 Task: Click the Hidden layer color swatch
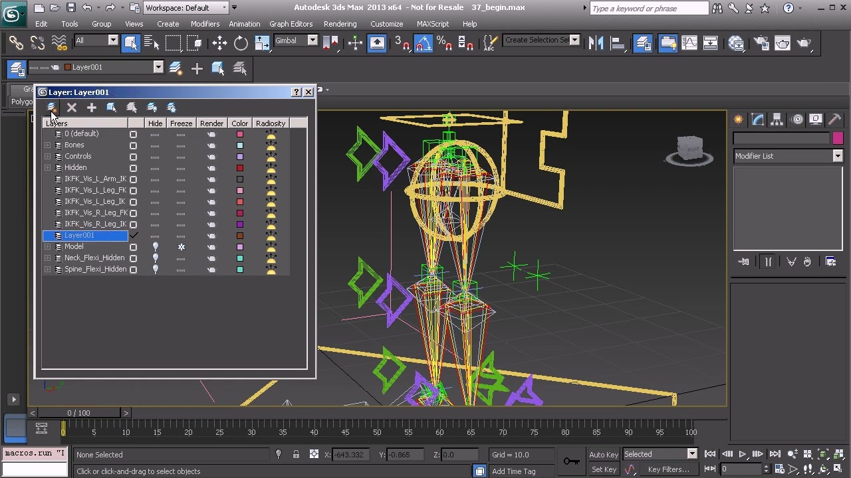click(240, 168)
